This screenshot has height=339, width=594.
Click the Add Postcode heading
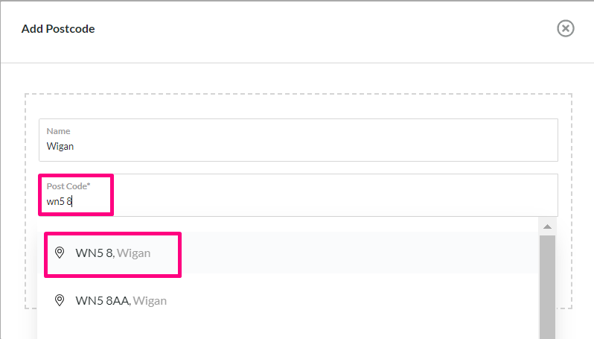click(x=58, y=29)
